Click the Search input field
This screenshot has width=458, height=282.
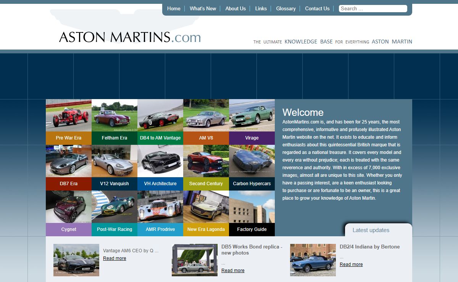[x=373, y=8]
